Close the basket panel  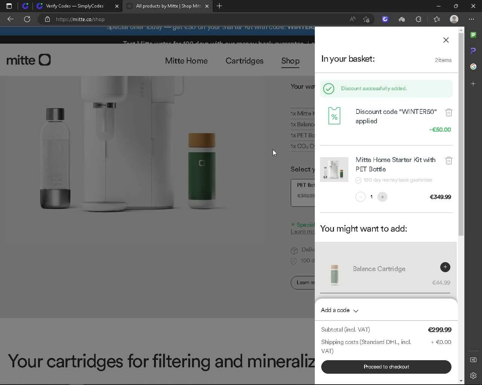coord(446,40)
